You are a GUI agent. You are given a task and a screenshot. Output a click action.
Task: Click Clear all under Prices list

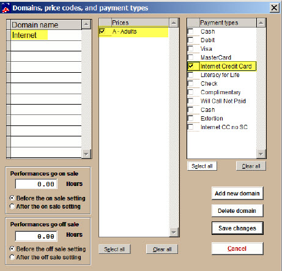162,249
